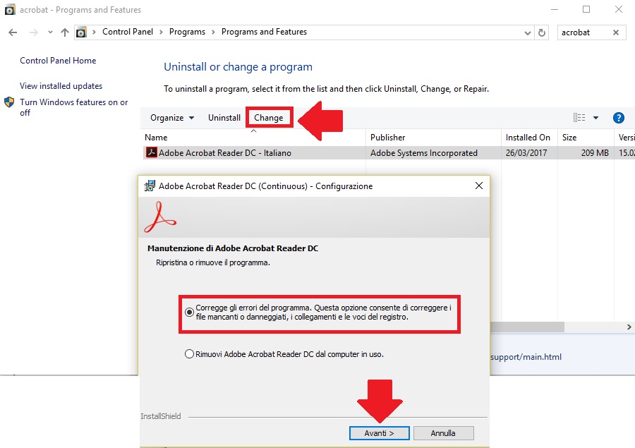The width and height of the screenshot is (635, 448).
Task: Click the Change toolbar button
Action: (x=269, y=118)
